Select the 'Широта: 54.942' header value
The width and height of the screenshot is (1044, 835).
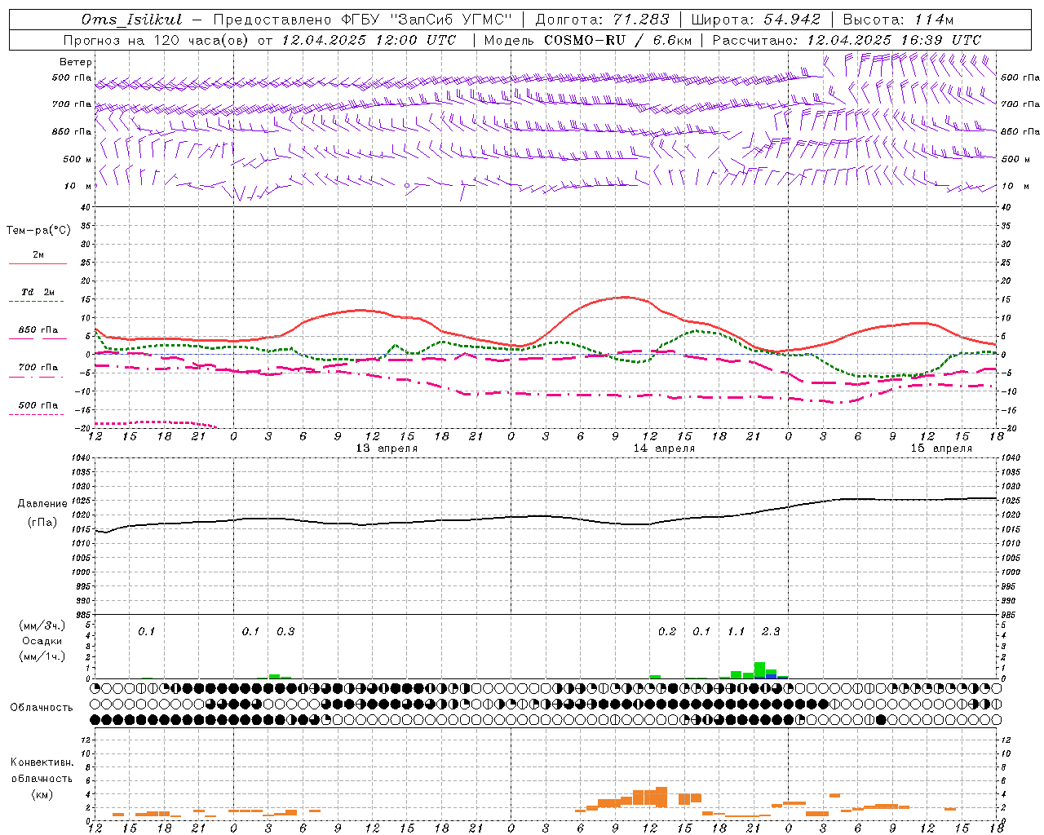point(755,20)
